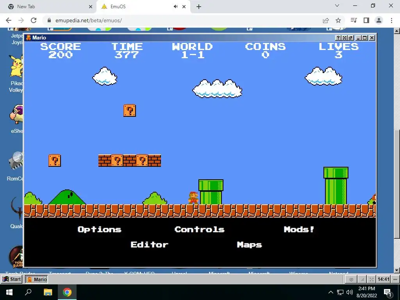Screen dimensions: 400x300
Task: Click the highest floating question block
Action: pyautogui.click(x=130, y=111)
